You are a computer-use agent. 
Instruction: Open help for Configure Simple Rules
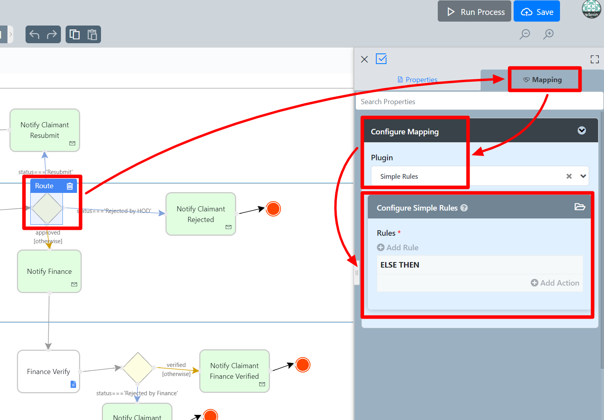[464, 208]
